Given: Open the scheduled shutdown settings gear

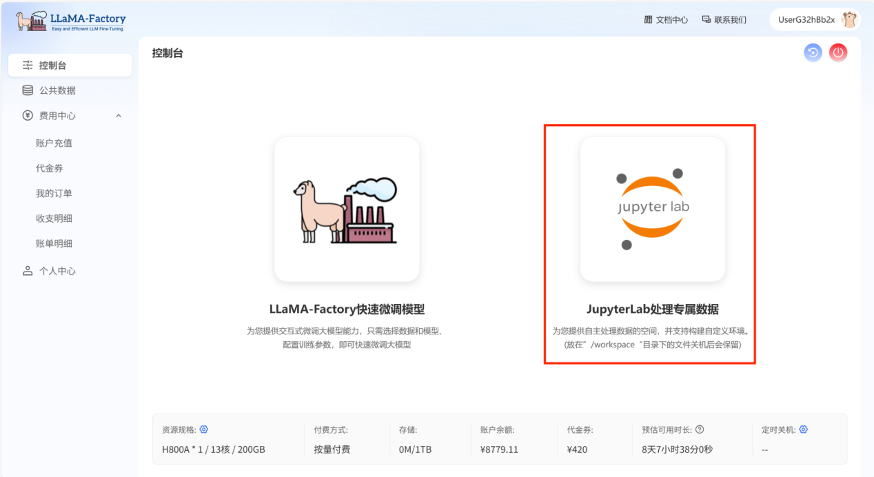Looking at the screenshot, I should [803, 429].
